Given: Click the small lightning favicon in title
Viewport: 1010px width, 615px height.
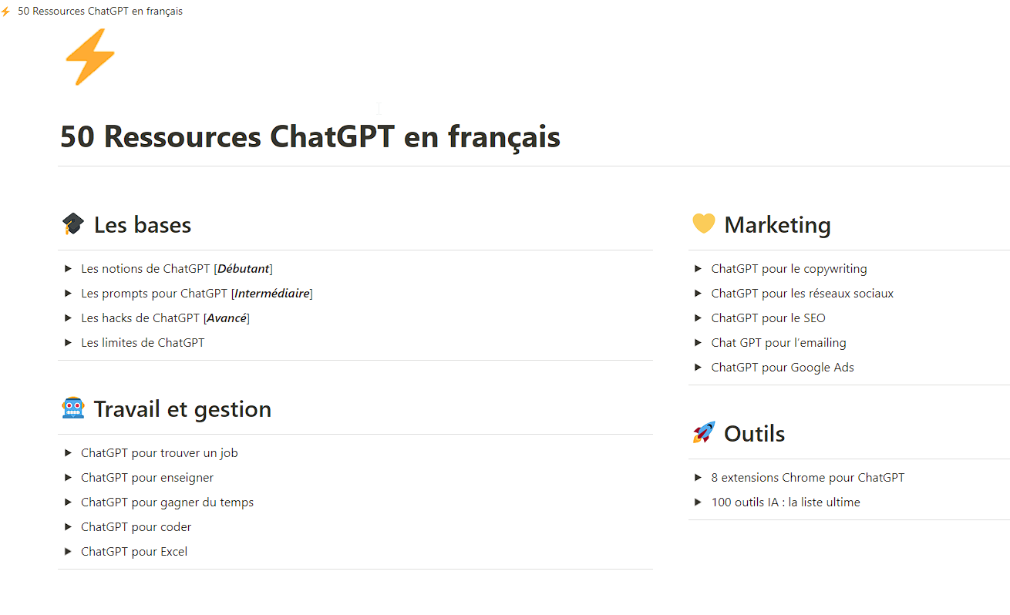Looking at the screenshot, I should click(6, 12).
